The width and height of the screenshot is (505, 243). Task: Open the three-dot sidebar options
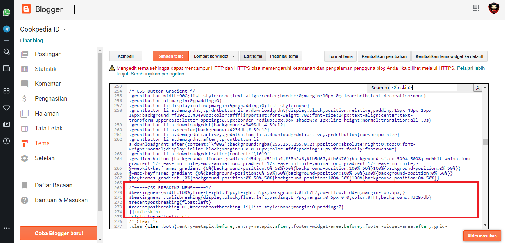pos(7,228)
